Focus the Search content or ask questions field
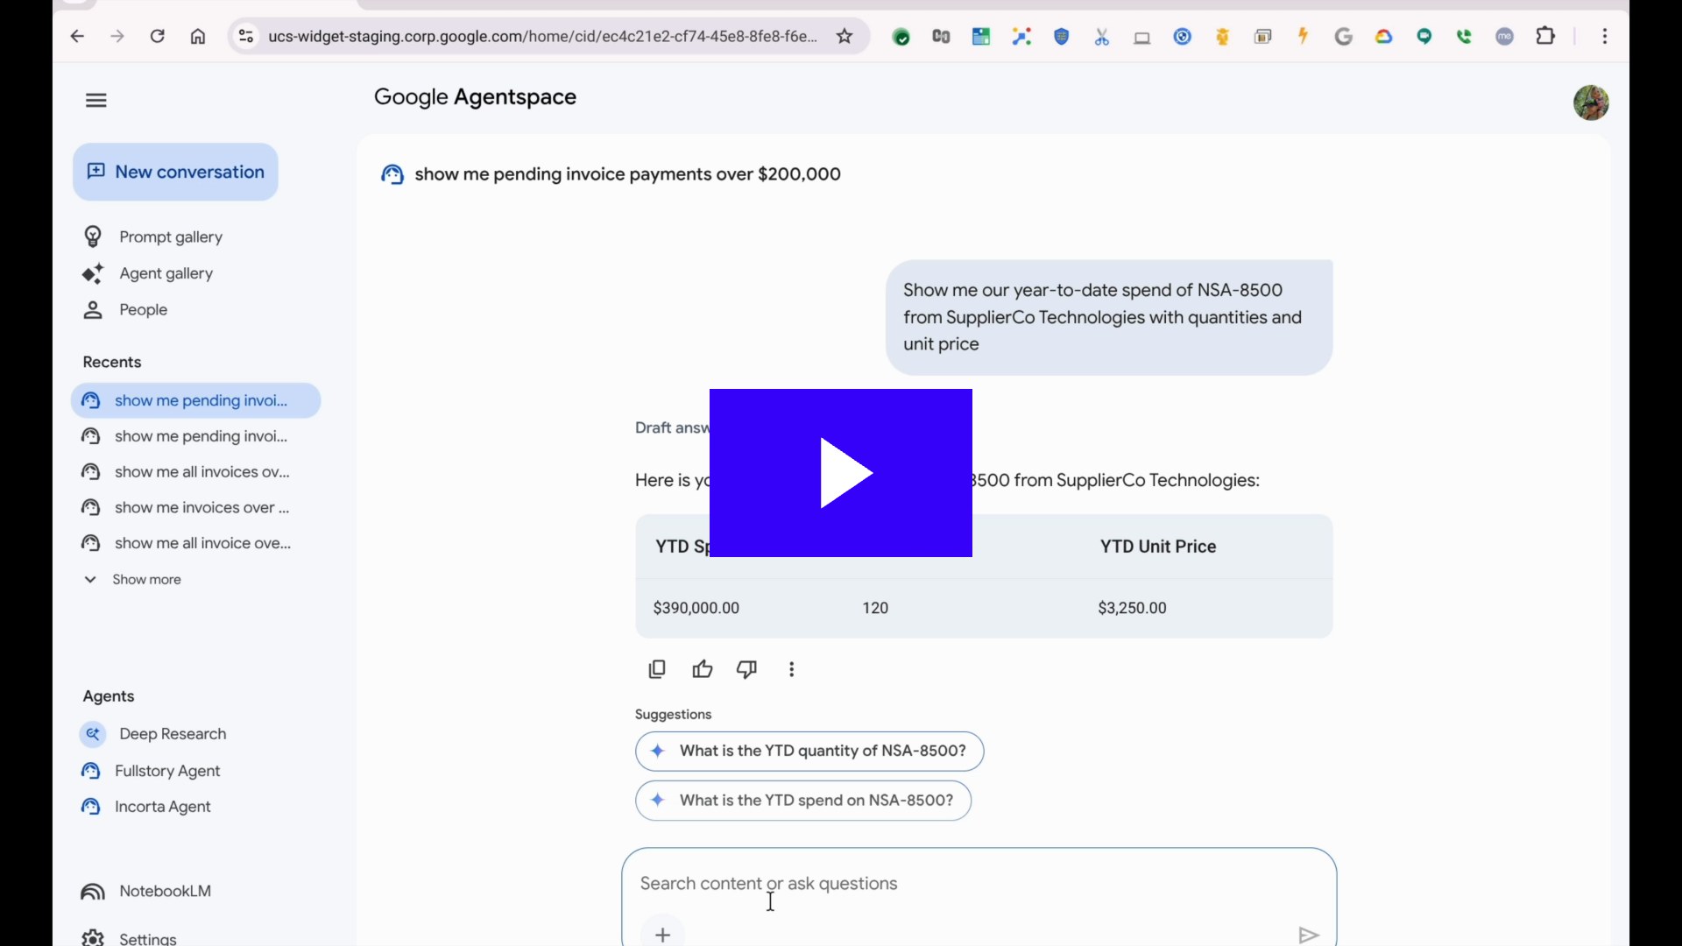Screen dimensions: 1682x946 pyautogui.click(x=979, y=884)
